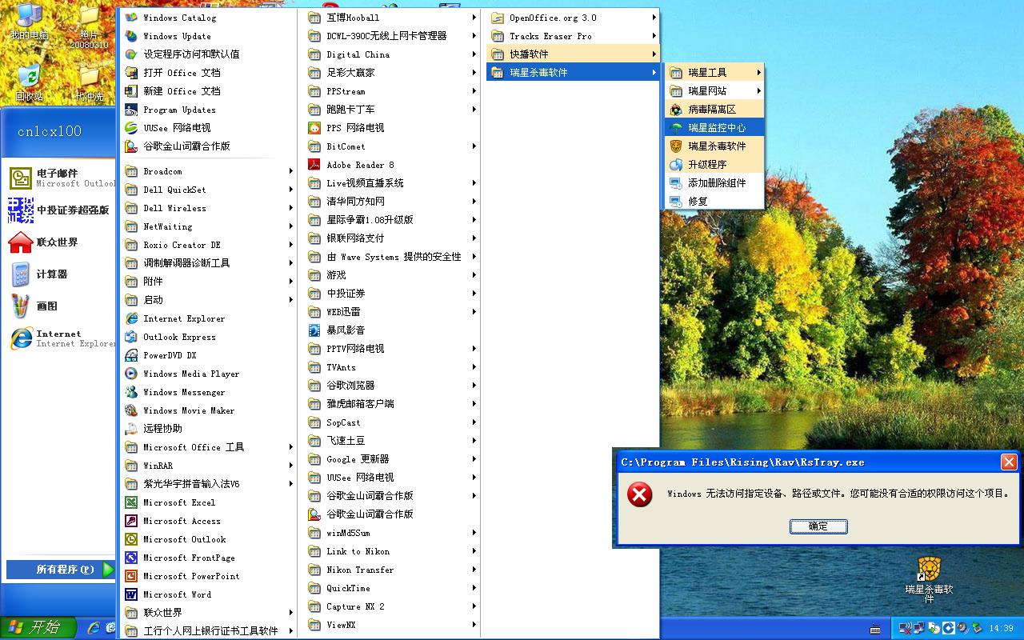
Task: Expand the 游戏 submenu arrow
Action: point(474,275)
